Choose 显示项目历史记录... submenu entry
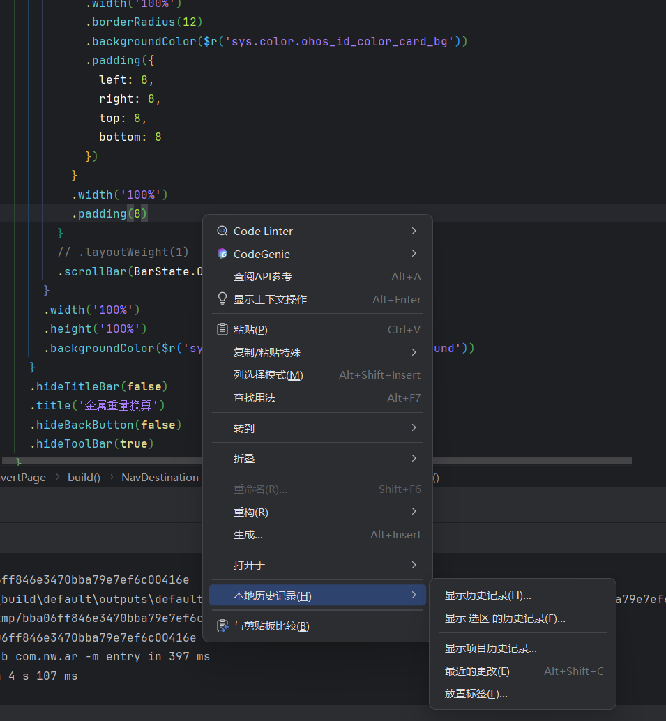 point(522,648)
